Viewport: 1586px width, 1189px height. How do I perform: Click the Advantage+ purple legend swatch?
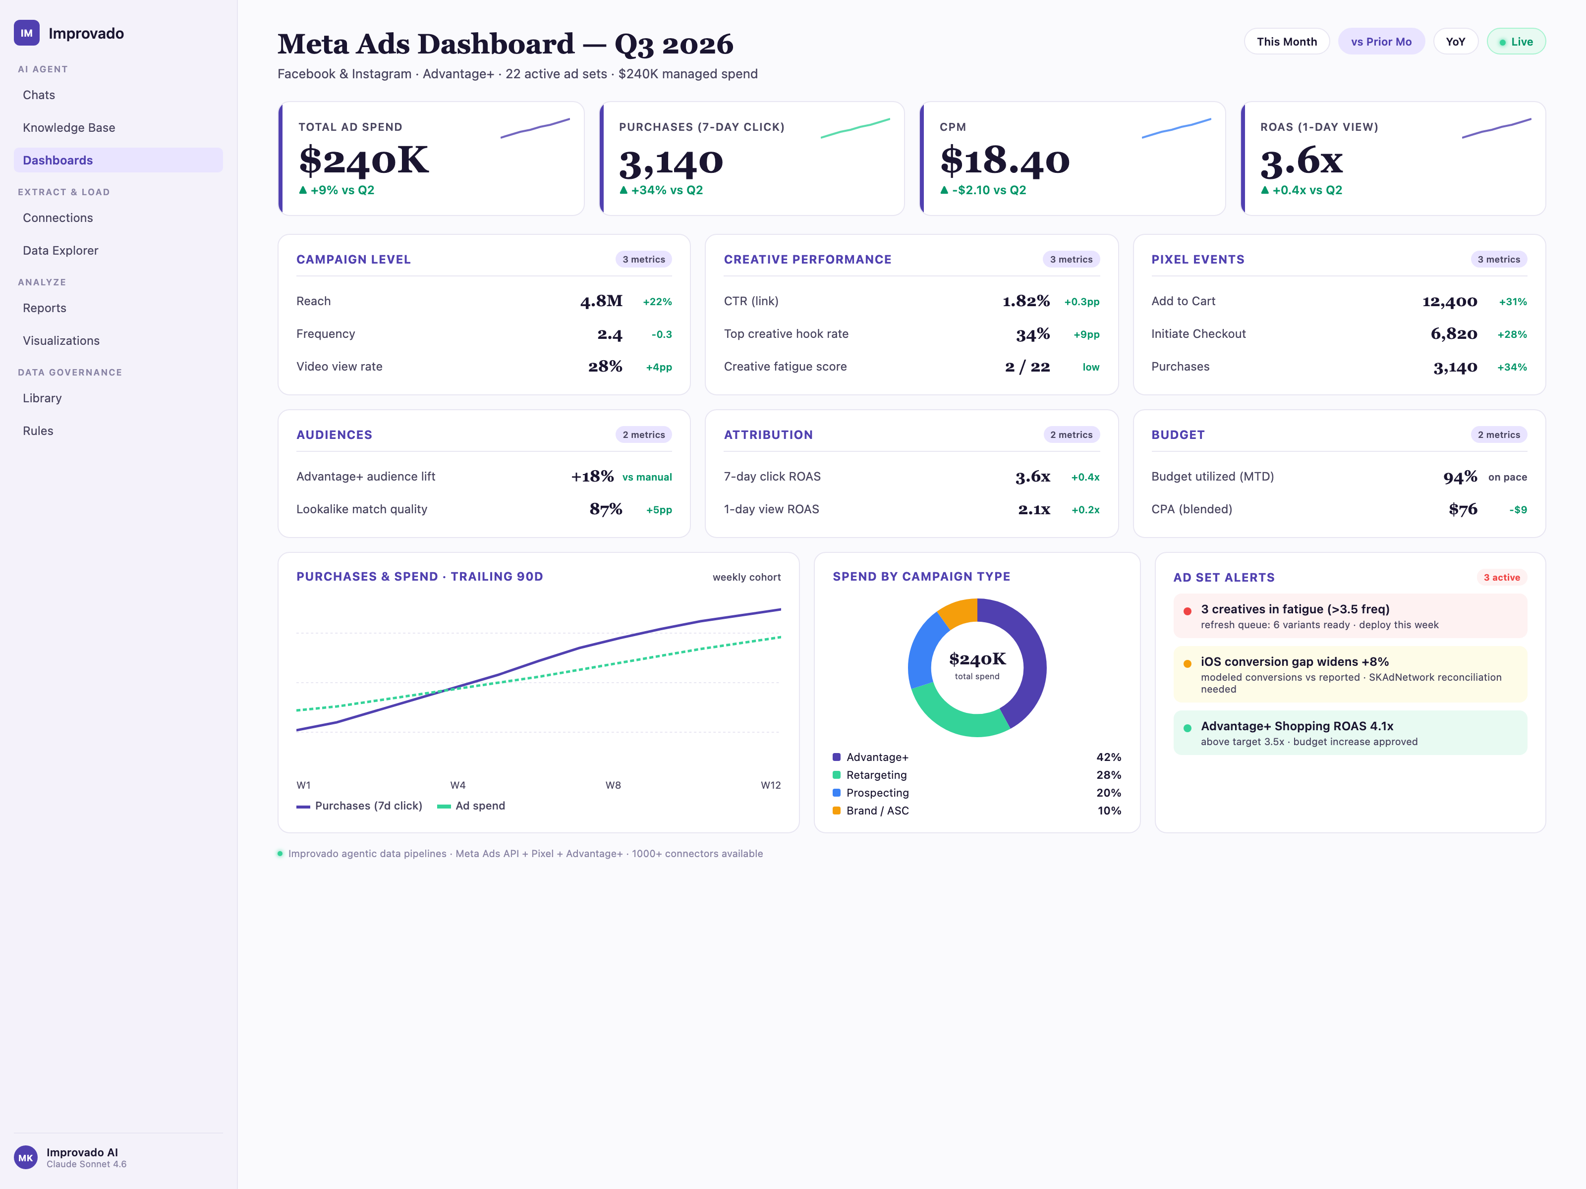(837, 757)
